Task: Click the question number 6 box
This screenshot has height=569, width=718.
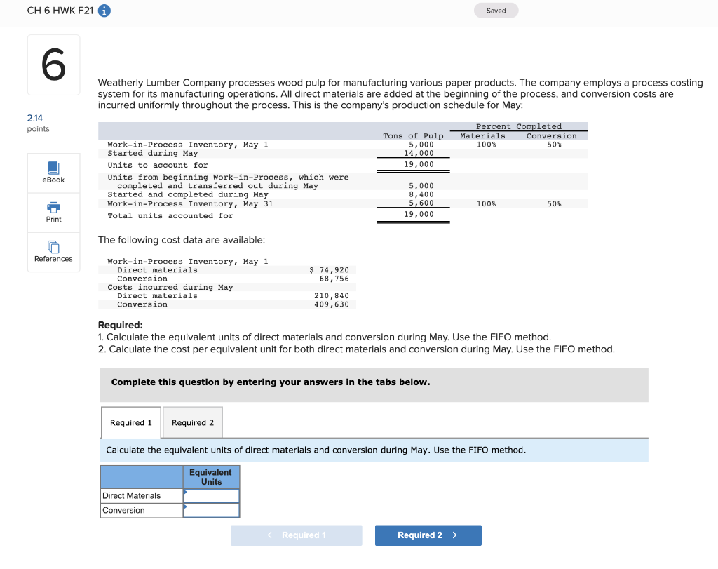Action: coord(53,65)
